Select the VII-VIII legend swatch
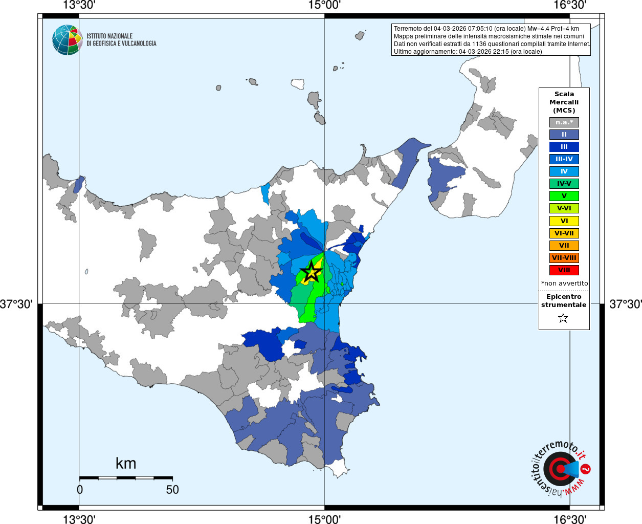This screenshot has height=524, width=642. (564, 258)
